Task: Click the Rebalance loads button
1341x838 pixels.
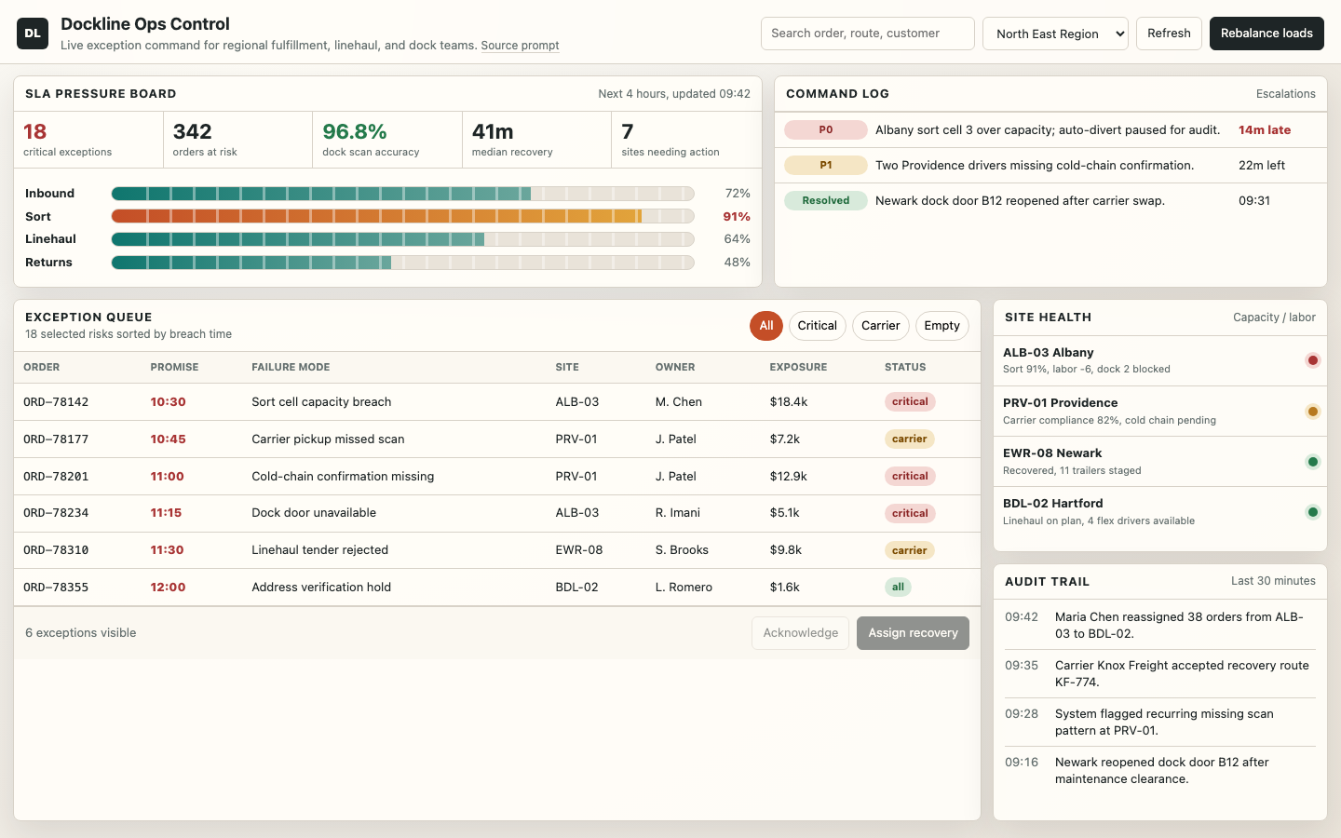Action: coord(1266,34)
